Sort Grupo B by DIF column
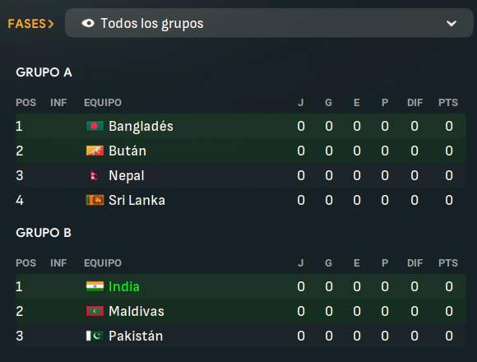This screenshot has height=362, width=477. point(415,262)
